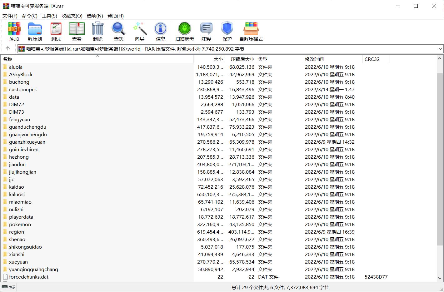Screen dimensions: 444x292
Task: Click the 解压到 (Extract To) icon
Action: coord(35,29)
